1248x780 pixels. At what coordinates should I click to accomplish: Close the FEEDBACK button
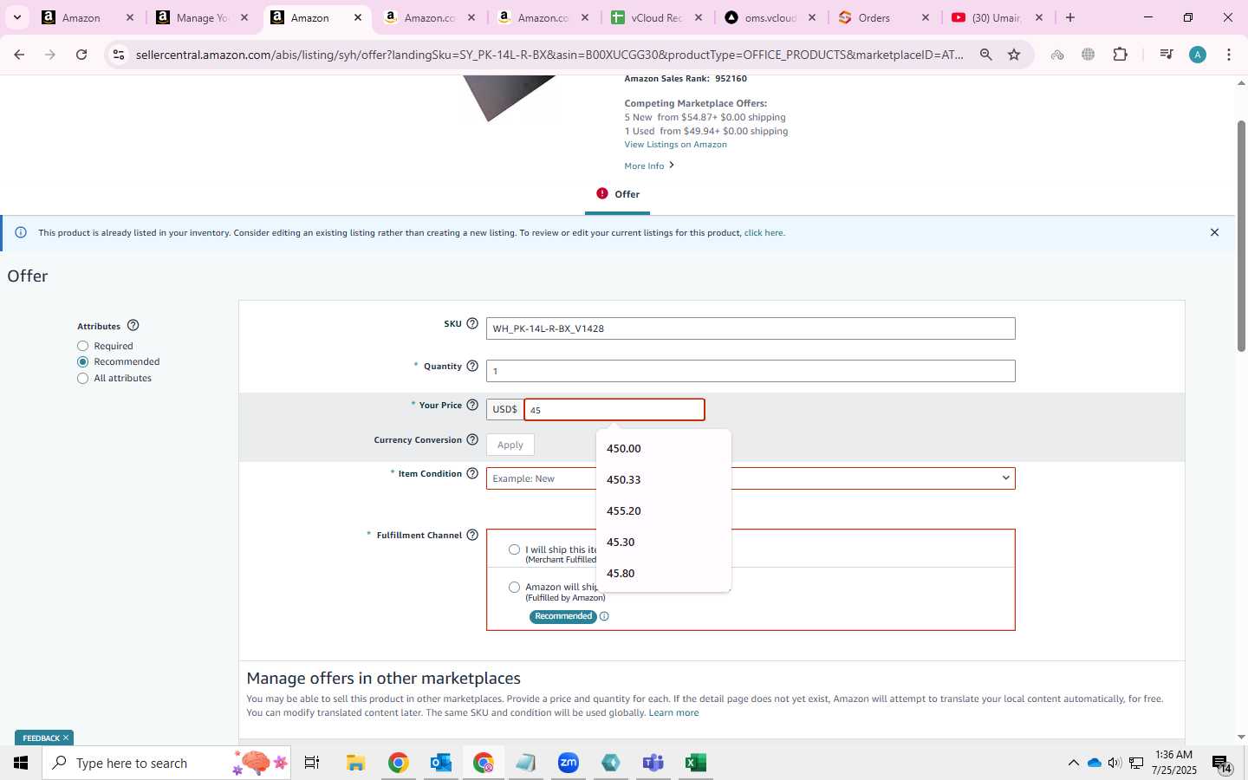(x=66, y=738)
